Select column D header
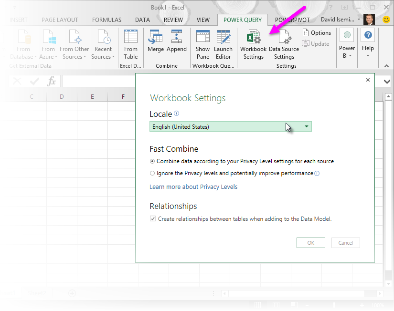The width and height of the screenshot is (394, 311). (x=62, y=97)
